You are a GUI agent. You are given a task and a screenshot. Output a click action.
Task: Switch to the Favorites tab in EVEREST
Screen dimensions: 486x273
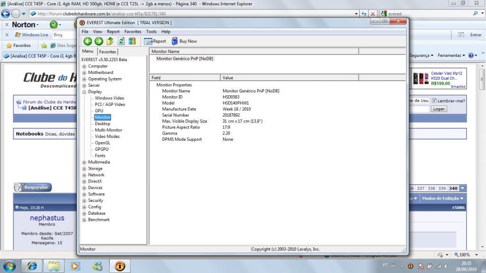pos(108,52)
